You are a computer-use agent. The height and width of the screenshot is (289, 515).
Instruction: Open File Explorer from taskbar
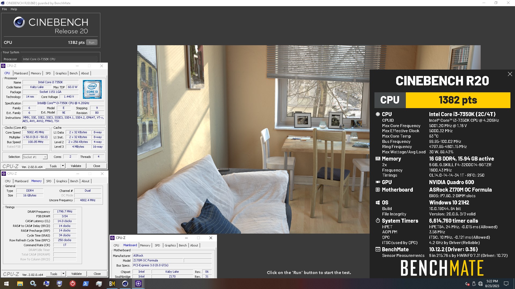click(20, 284)
